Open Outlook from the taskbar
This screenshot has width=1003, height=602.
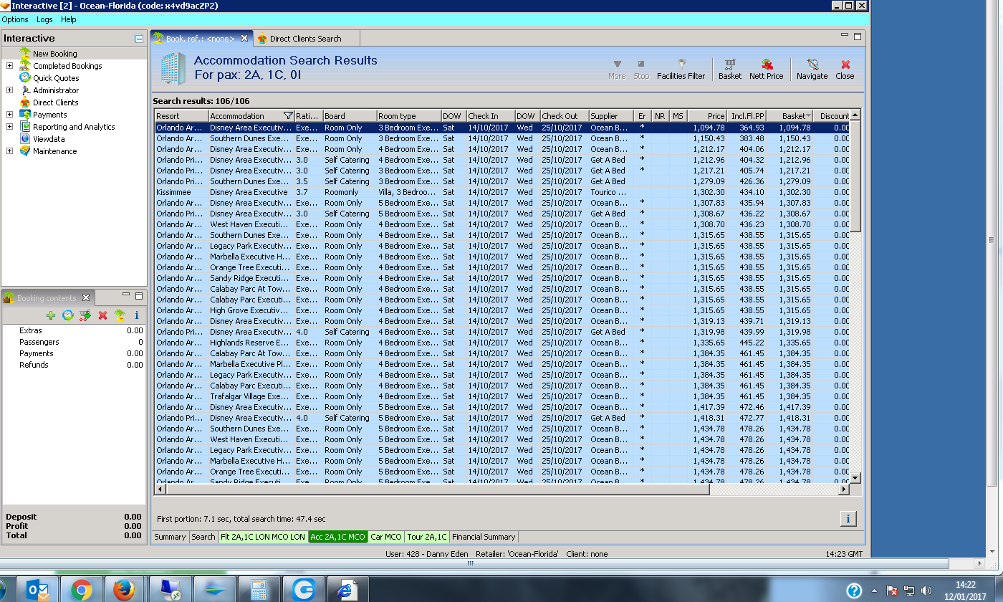[x=37, y=590]
